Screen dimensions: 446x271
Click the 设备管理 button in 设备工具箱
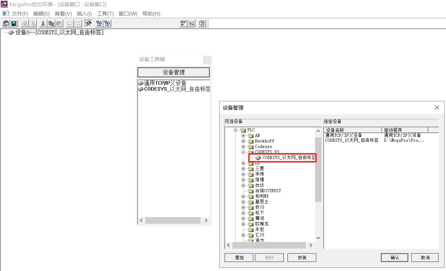[174, 72]
